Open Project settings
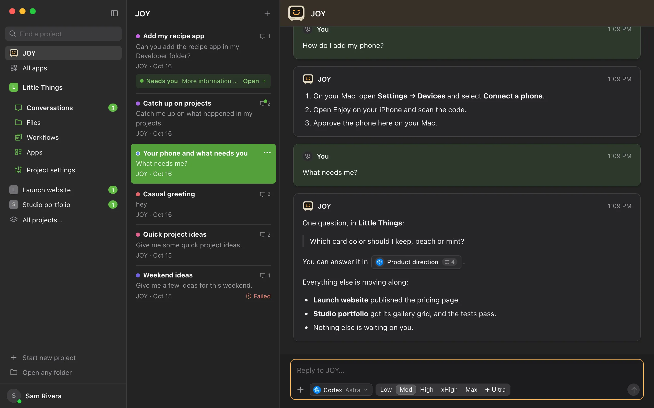This screenshot has height=408, width=654. point(63,170)
